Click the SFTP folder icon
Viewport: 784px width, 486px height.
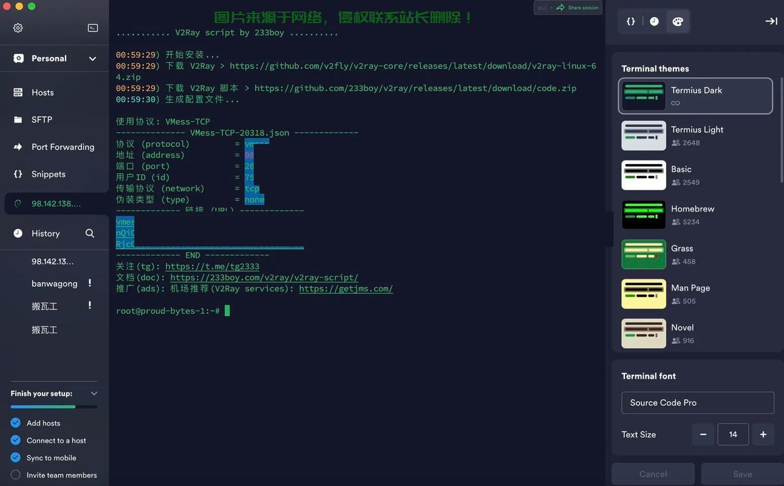18,120
